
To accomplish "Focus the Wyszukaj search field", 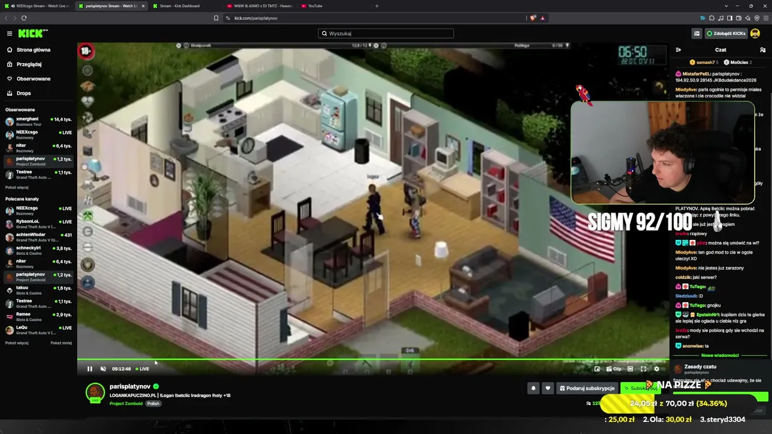I will pyautogui.click(x=386, y=34).
